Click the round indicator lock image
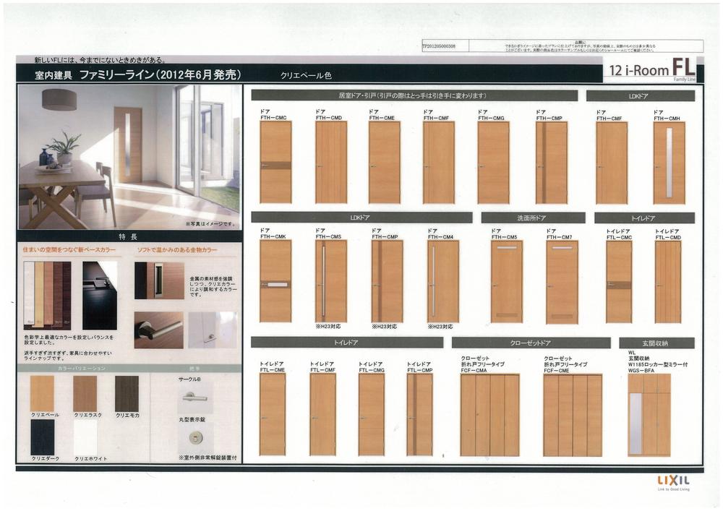723x511 pixels. [x=195, y=437]
